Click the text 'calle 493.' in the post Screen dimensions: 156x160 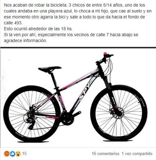(13, 23)
